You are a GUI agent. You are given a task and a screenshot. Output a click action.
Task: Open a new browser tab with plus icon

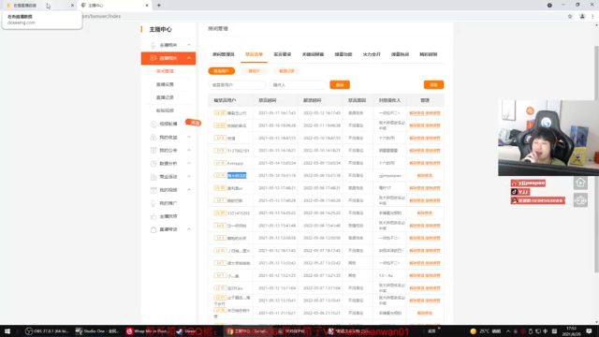[x=159, y=6]
